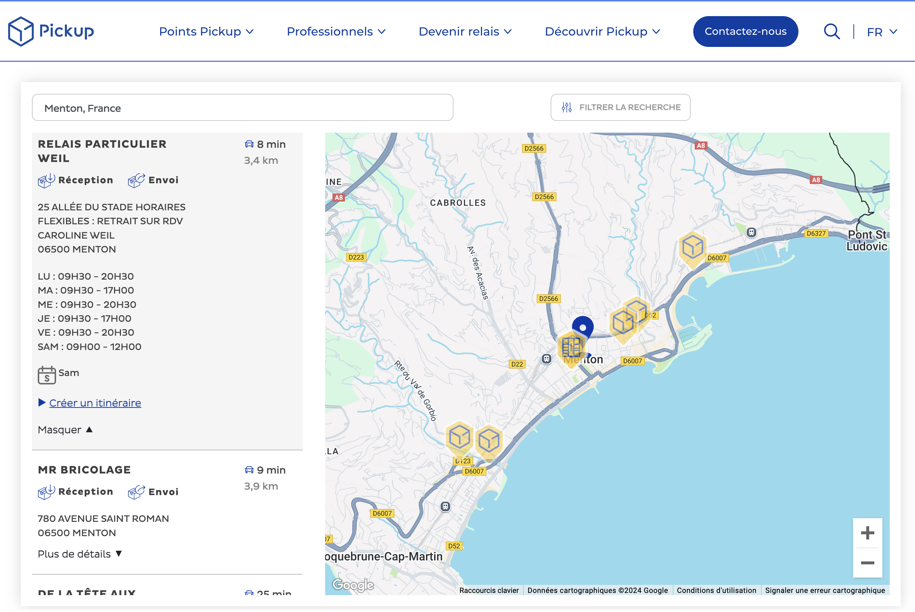Click the car travel-time icon near 8 min
Screen dimensions: 915x612
(x=249, y=144)
